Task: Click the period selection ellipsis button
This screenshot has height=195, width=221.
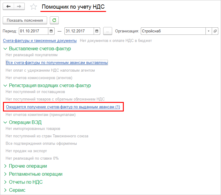Action: coord(107,31)
